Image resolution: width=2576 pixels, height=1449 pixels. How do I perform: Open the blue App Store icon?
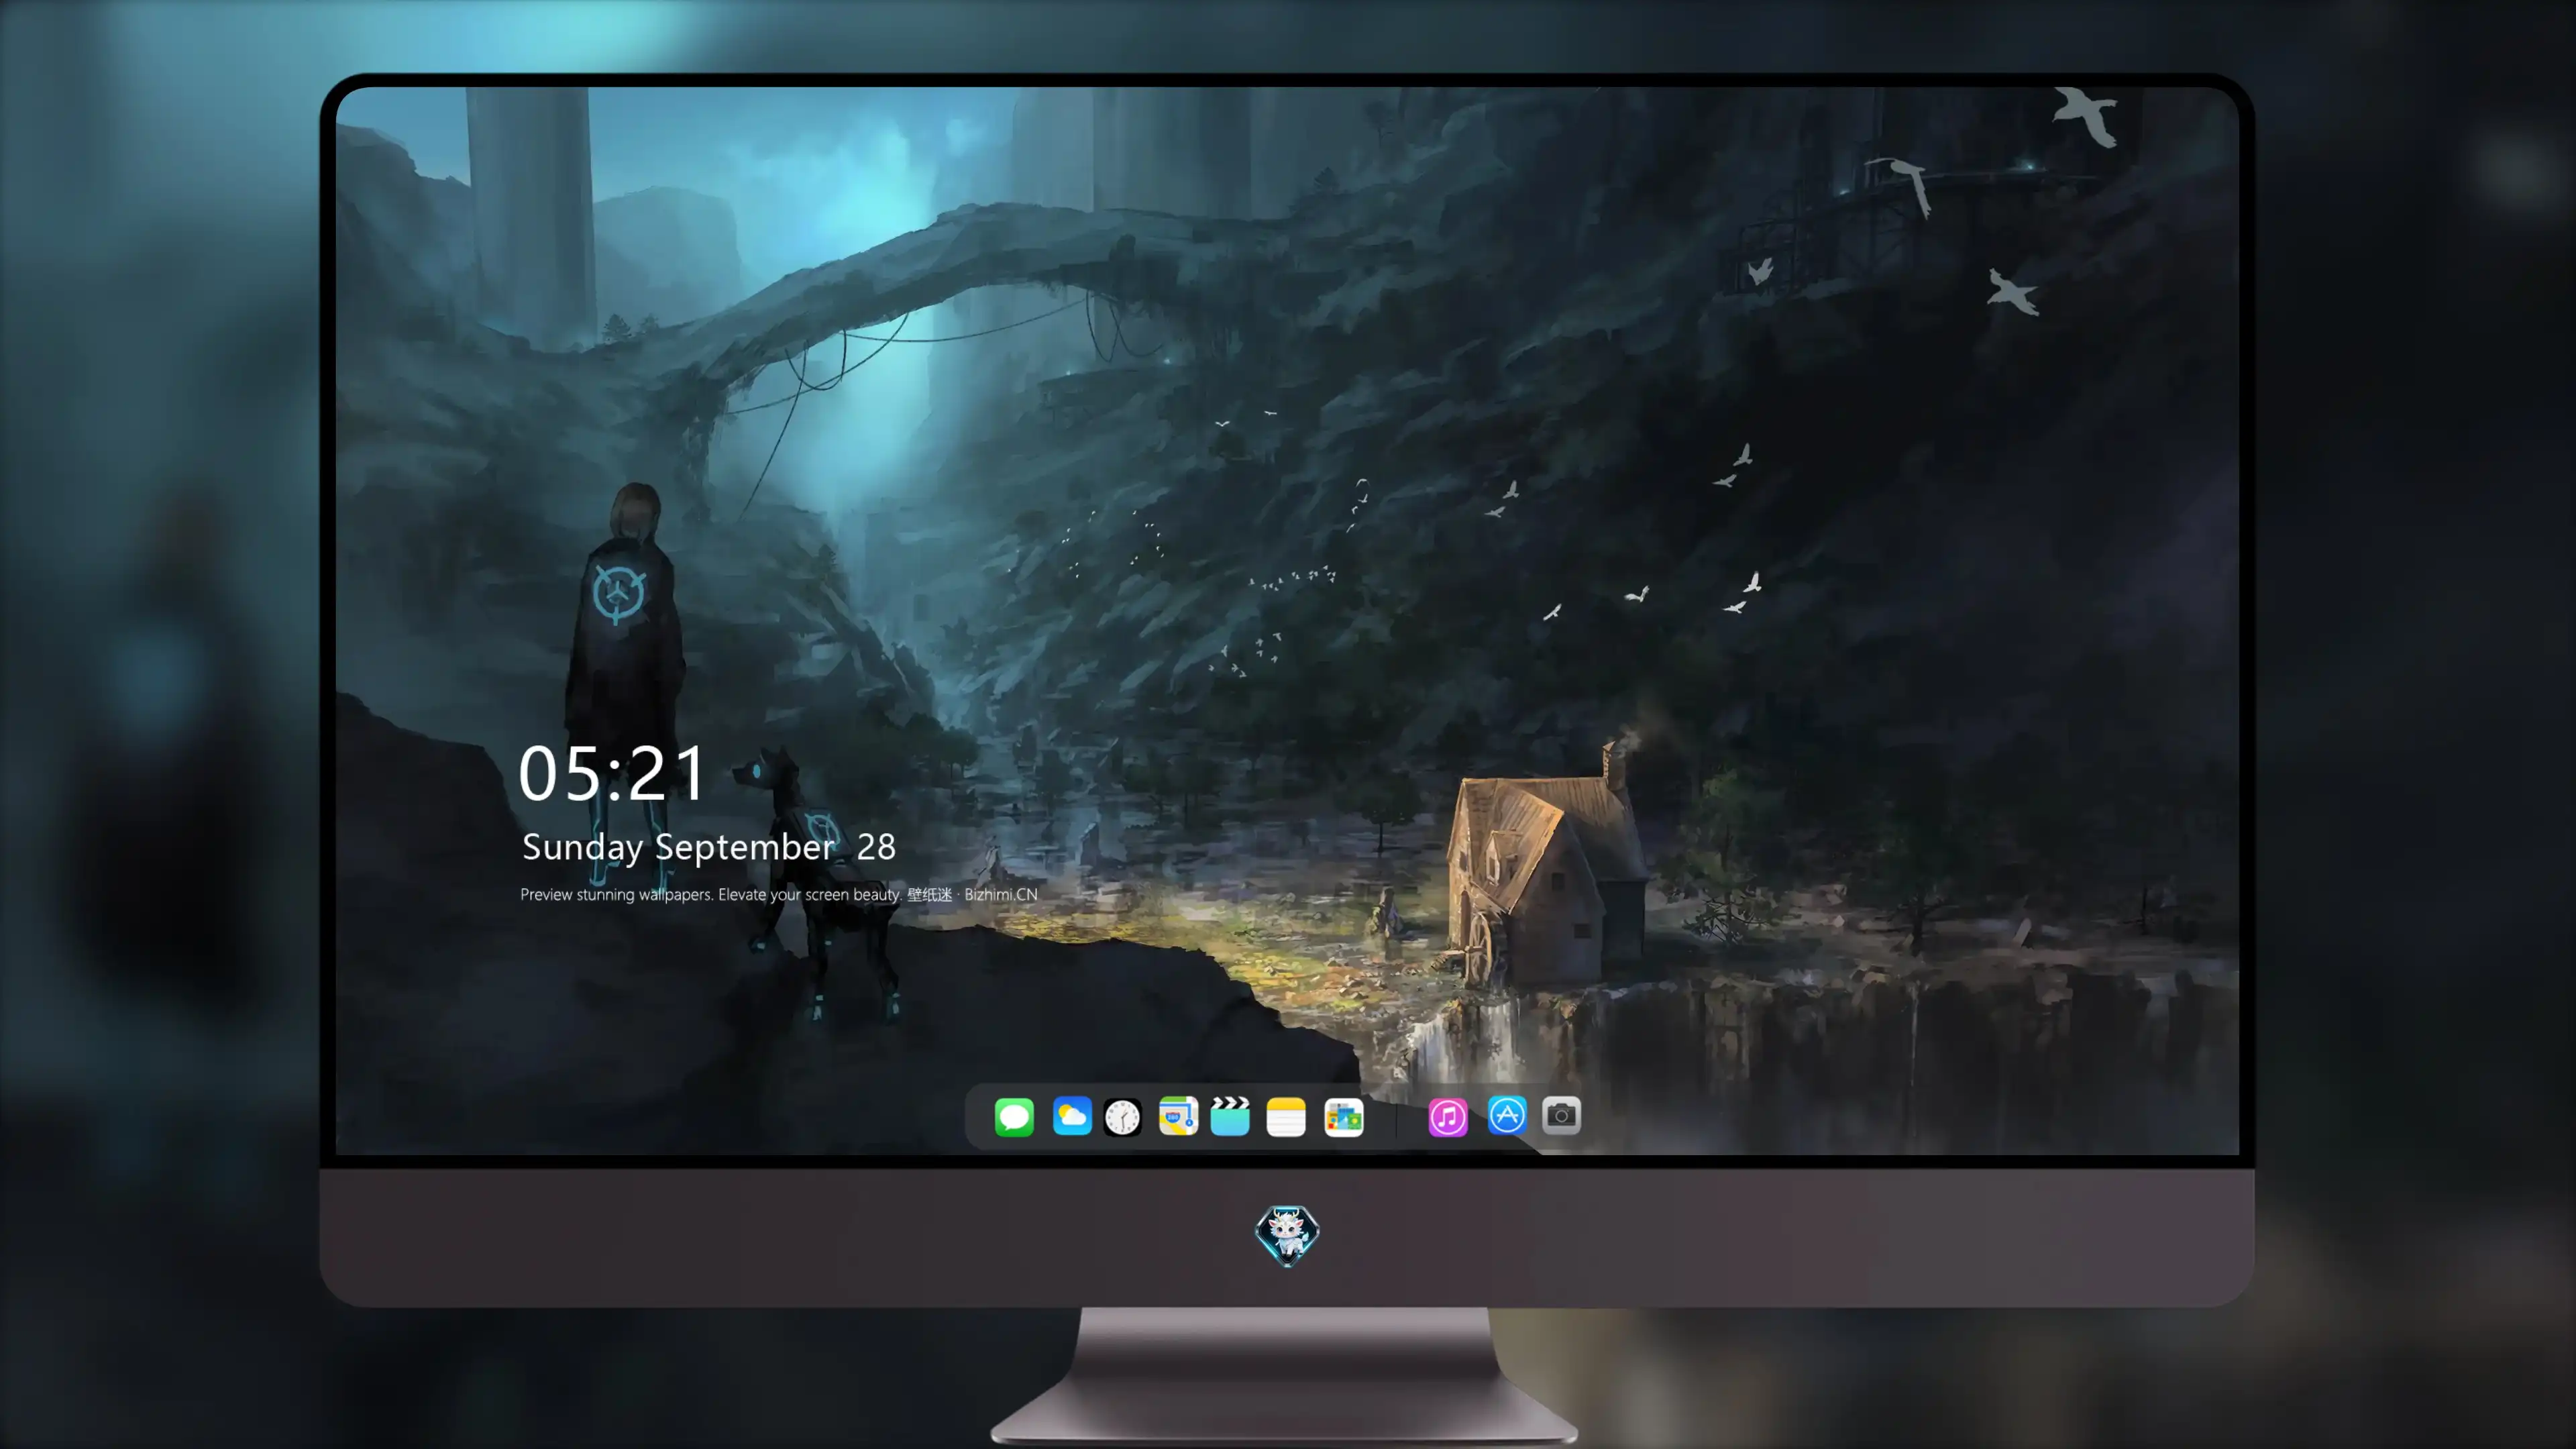coord(1507,1115)
